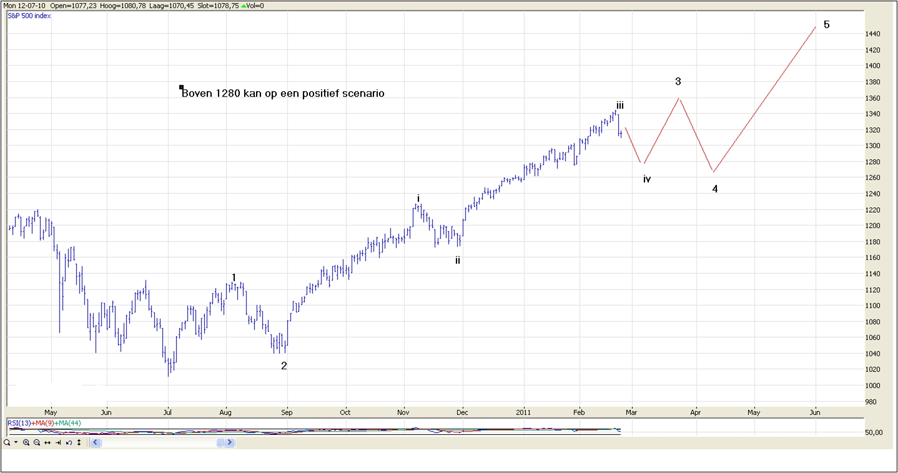
Task: Click the zoom out magnifier icon
Action: tap(37, 442)
